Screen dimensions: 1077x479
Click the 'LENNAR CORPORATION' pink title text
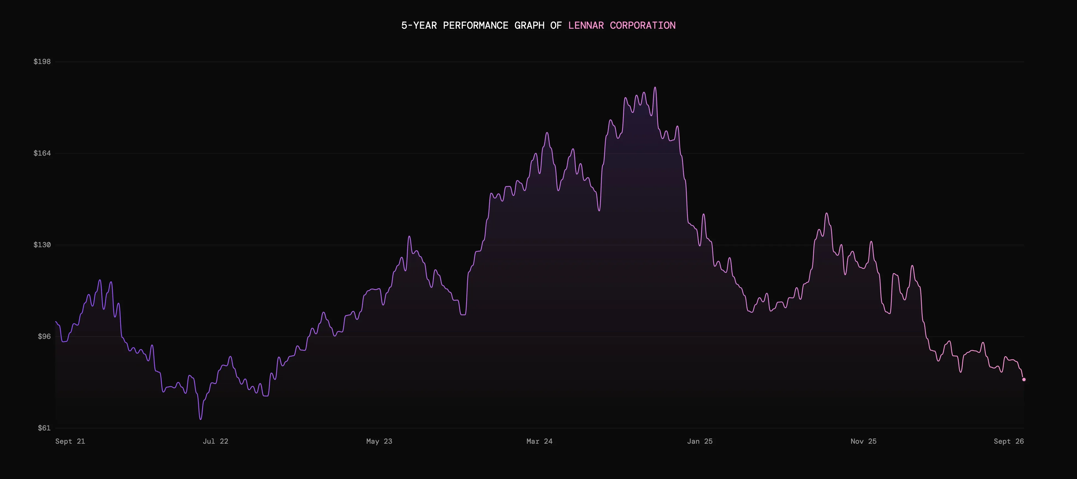(x=622, y=25)
